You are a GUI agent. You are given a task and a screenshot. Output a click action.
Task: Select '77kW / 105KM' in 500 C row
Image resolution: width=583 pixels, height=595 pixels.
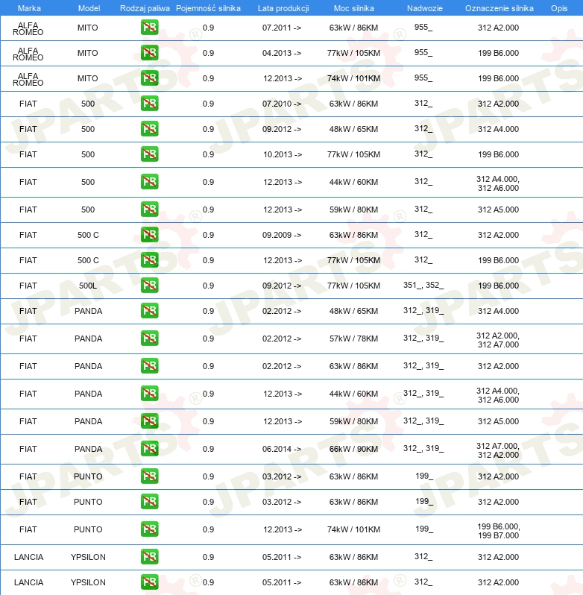(353, 260)
